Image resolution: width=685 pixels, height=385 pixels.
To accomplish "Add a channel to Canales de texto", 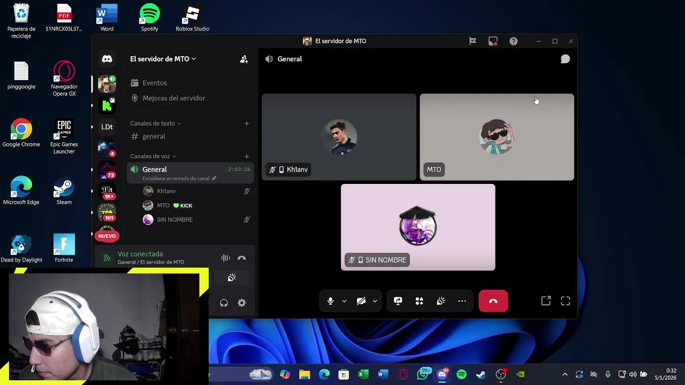I will [247, 124].
